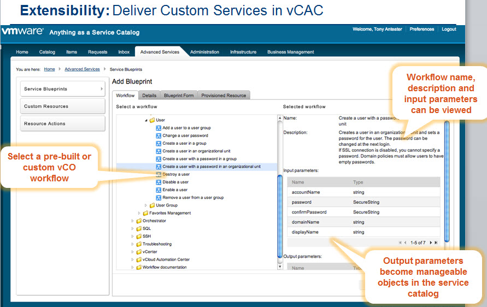Click the Enable a user workflow icon

point(159,190)
